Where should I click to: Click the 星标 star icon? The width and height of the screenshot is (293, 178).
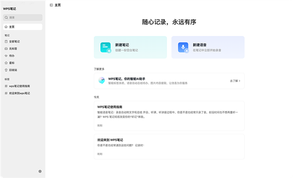tap(6, 63)
